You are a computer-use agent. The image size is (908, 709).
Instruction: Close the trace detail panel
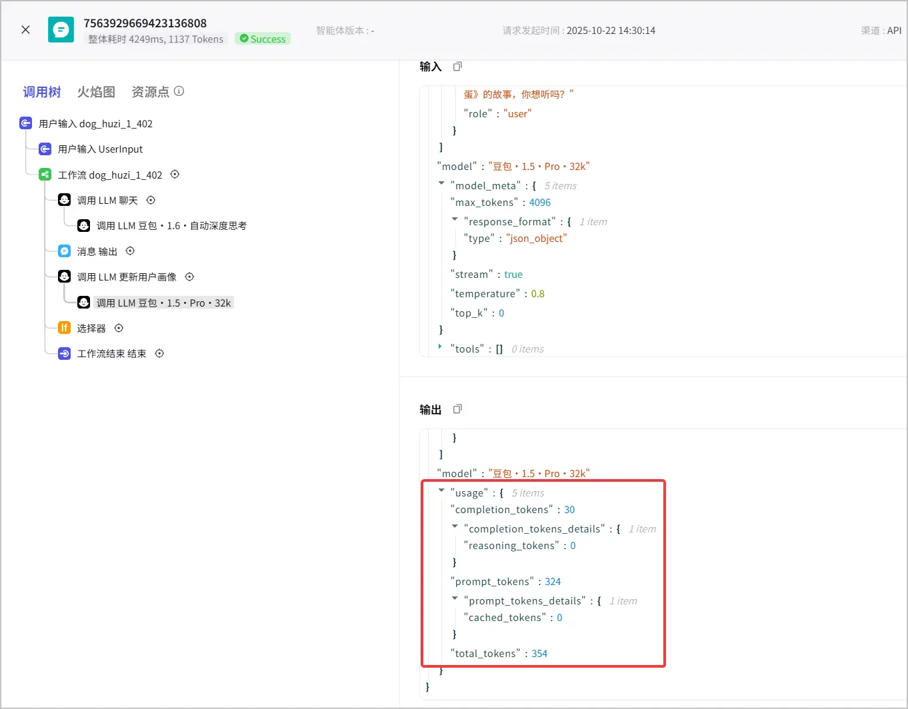[25, 30]
